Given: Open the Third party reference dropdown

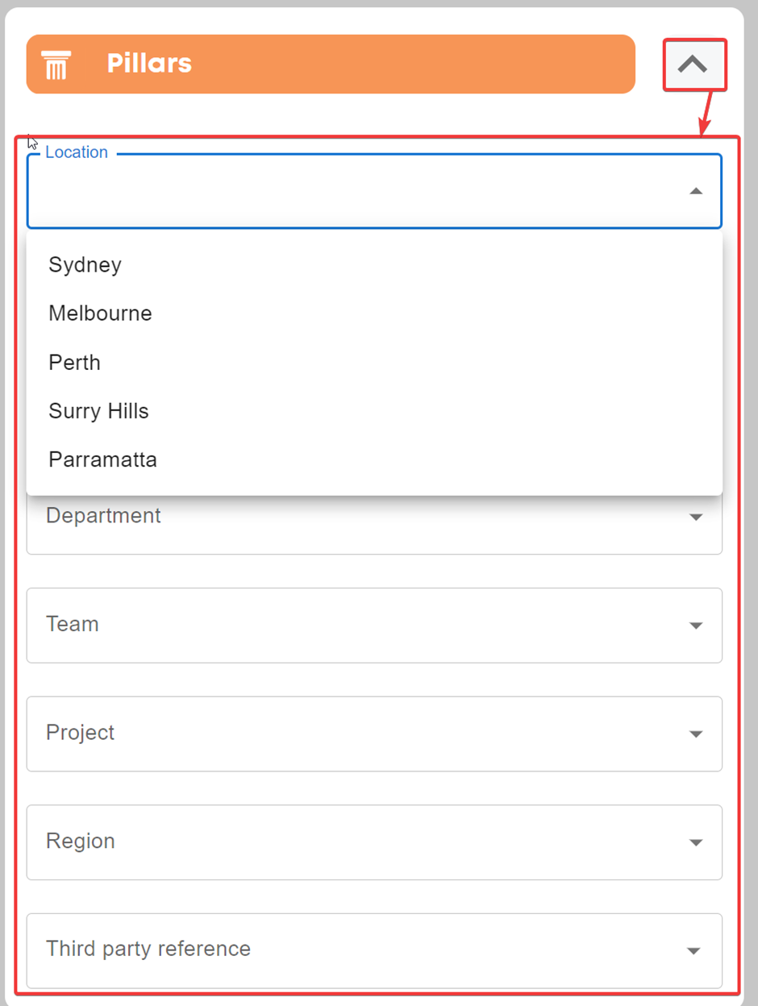Looking at the screenshot, I should click(374, 950).
